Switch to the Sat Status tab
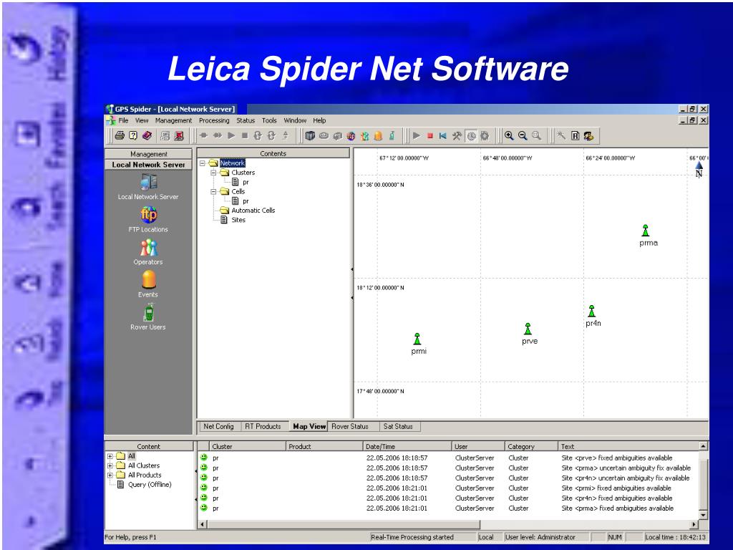The image size is (733, 550). [398, 427]
